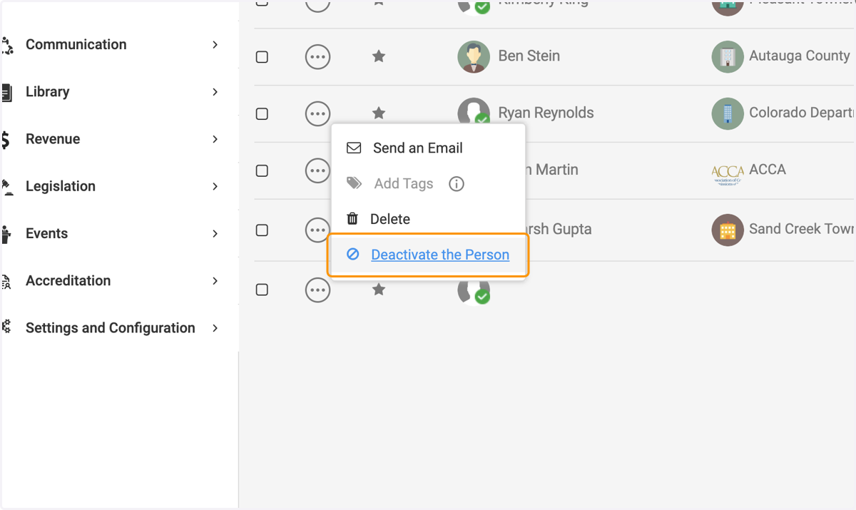
Task: Open the Communication sidebar icon
Action: (7, 46)
